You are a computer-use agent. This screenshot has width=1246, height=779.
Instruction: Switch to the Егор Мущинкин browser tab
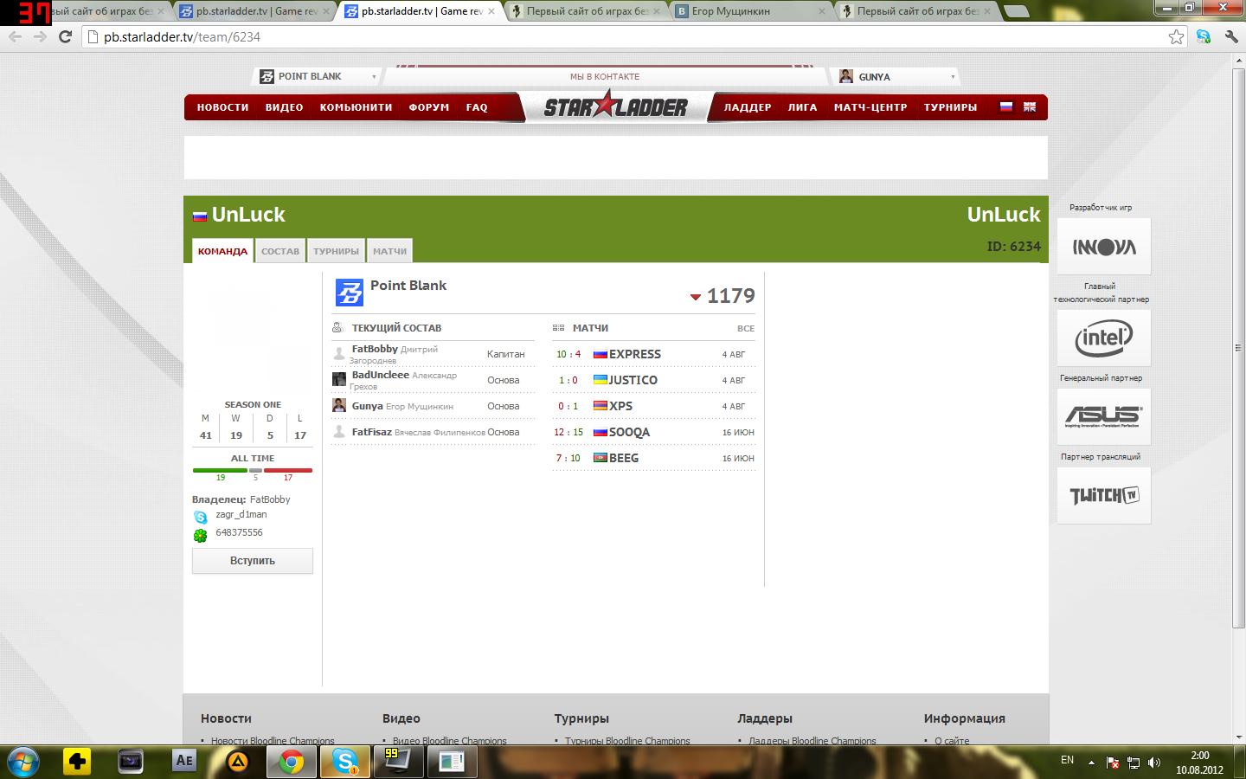tap(751, 11)
